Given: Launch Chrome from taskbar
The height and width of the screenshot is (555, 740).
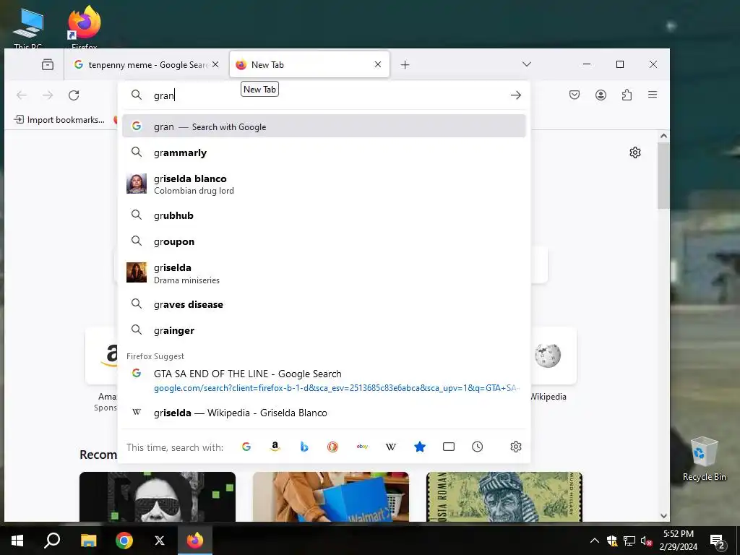Looking at the screenshot, I should coord(124,541).
